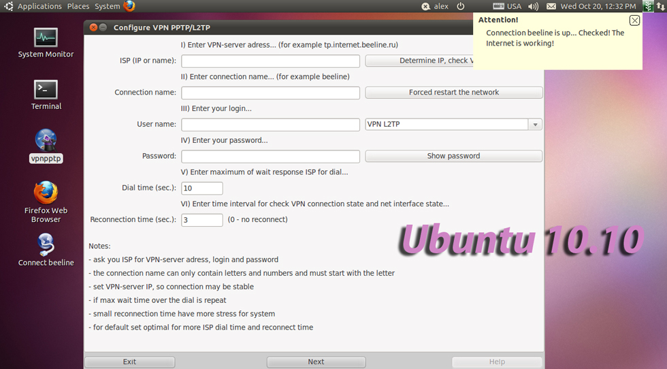Dismiss the Attention notification with X

tap(634, 20)
